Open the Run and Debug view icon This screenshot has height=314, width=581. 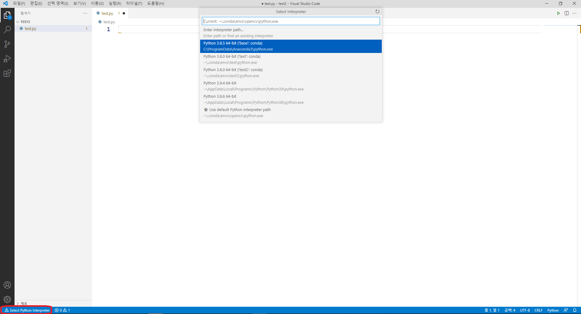click(7, 59)
